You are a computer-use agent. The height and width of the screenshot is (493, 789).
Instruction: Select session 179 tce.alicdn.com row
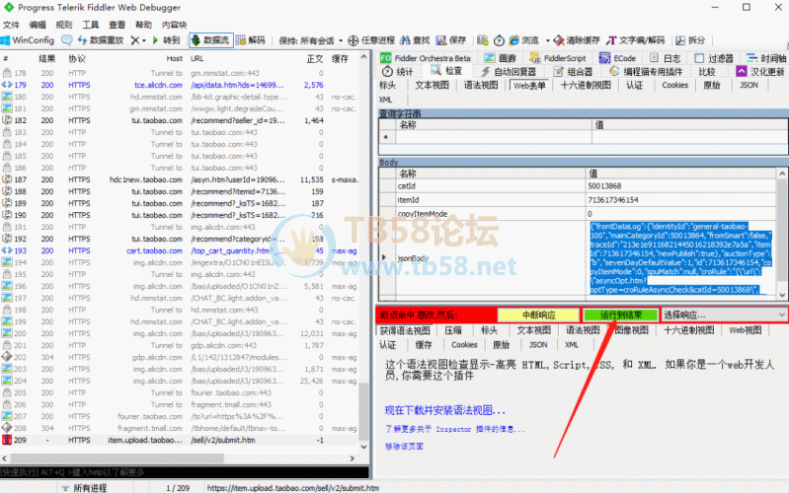pyautogui.click(x=181, y=85)
